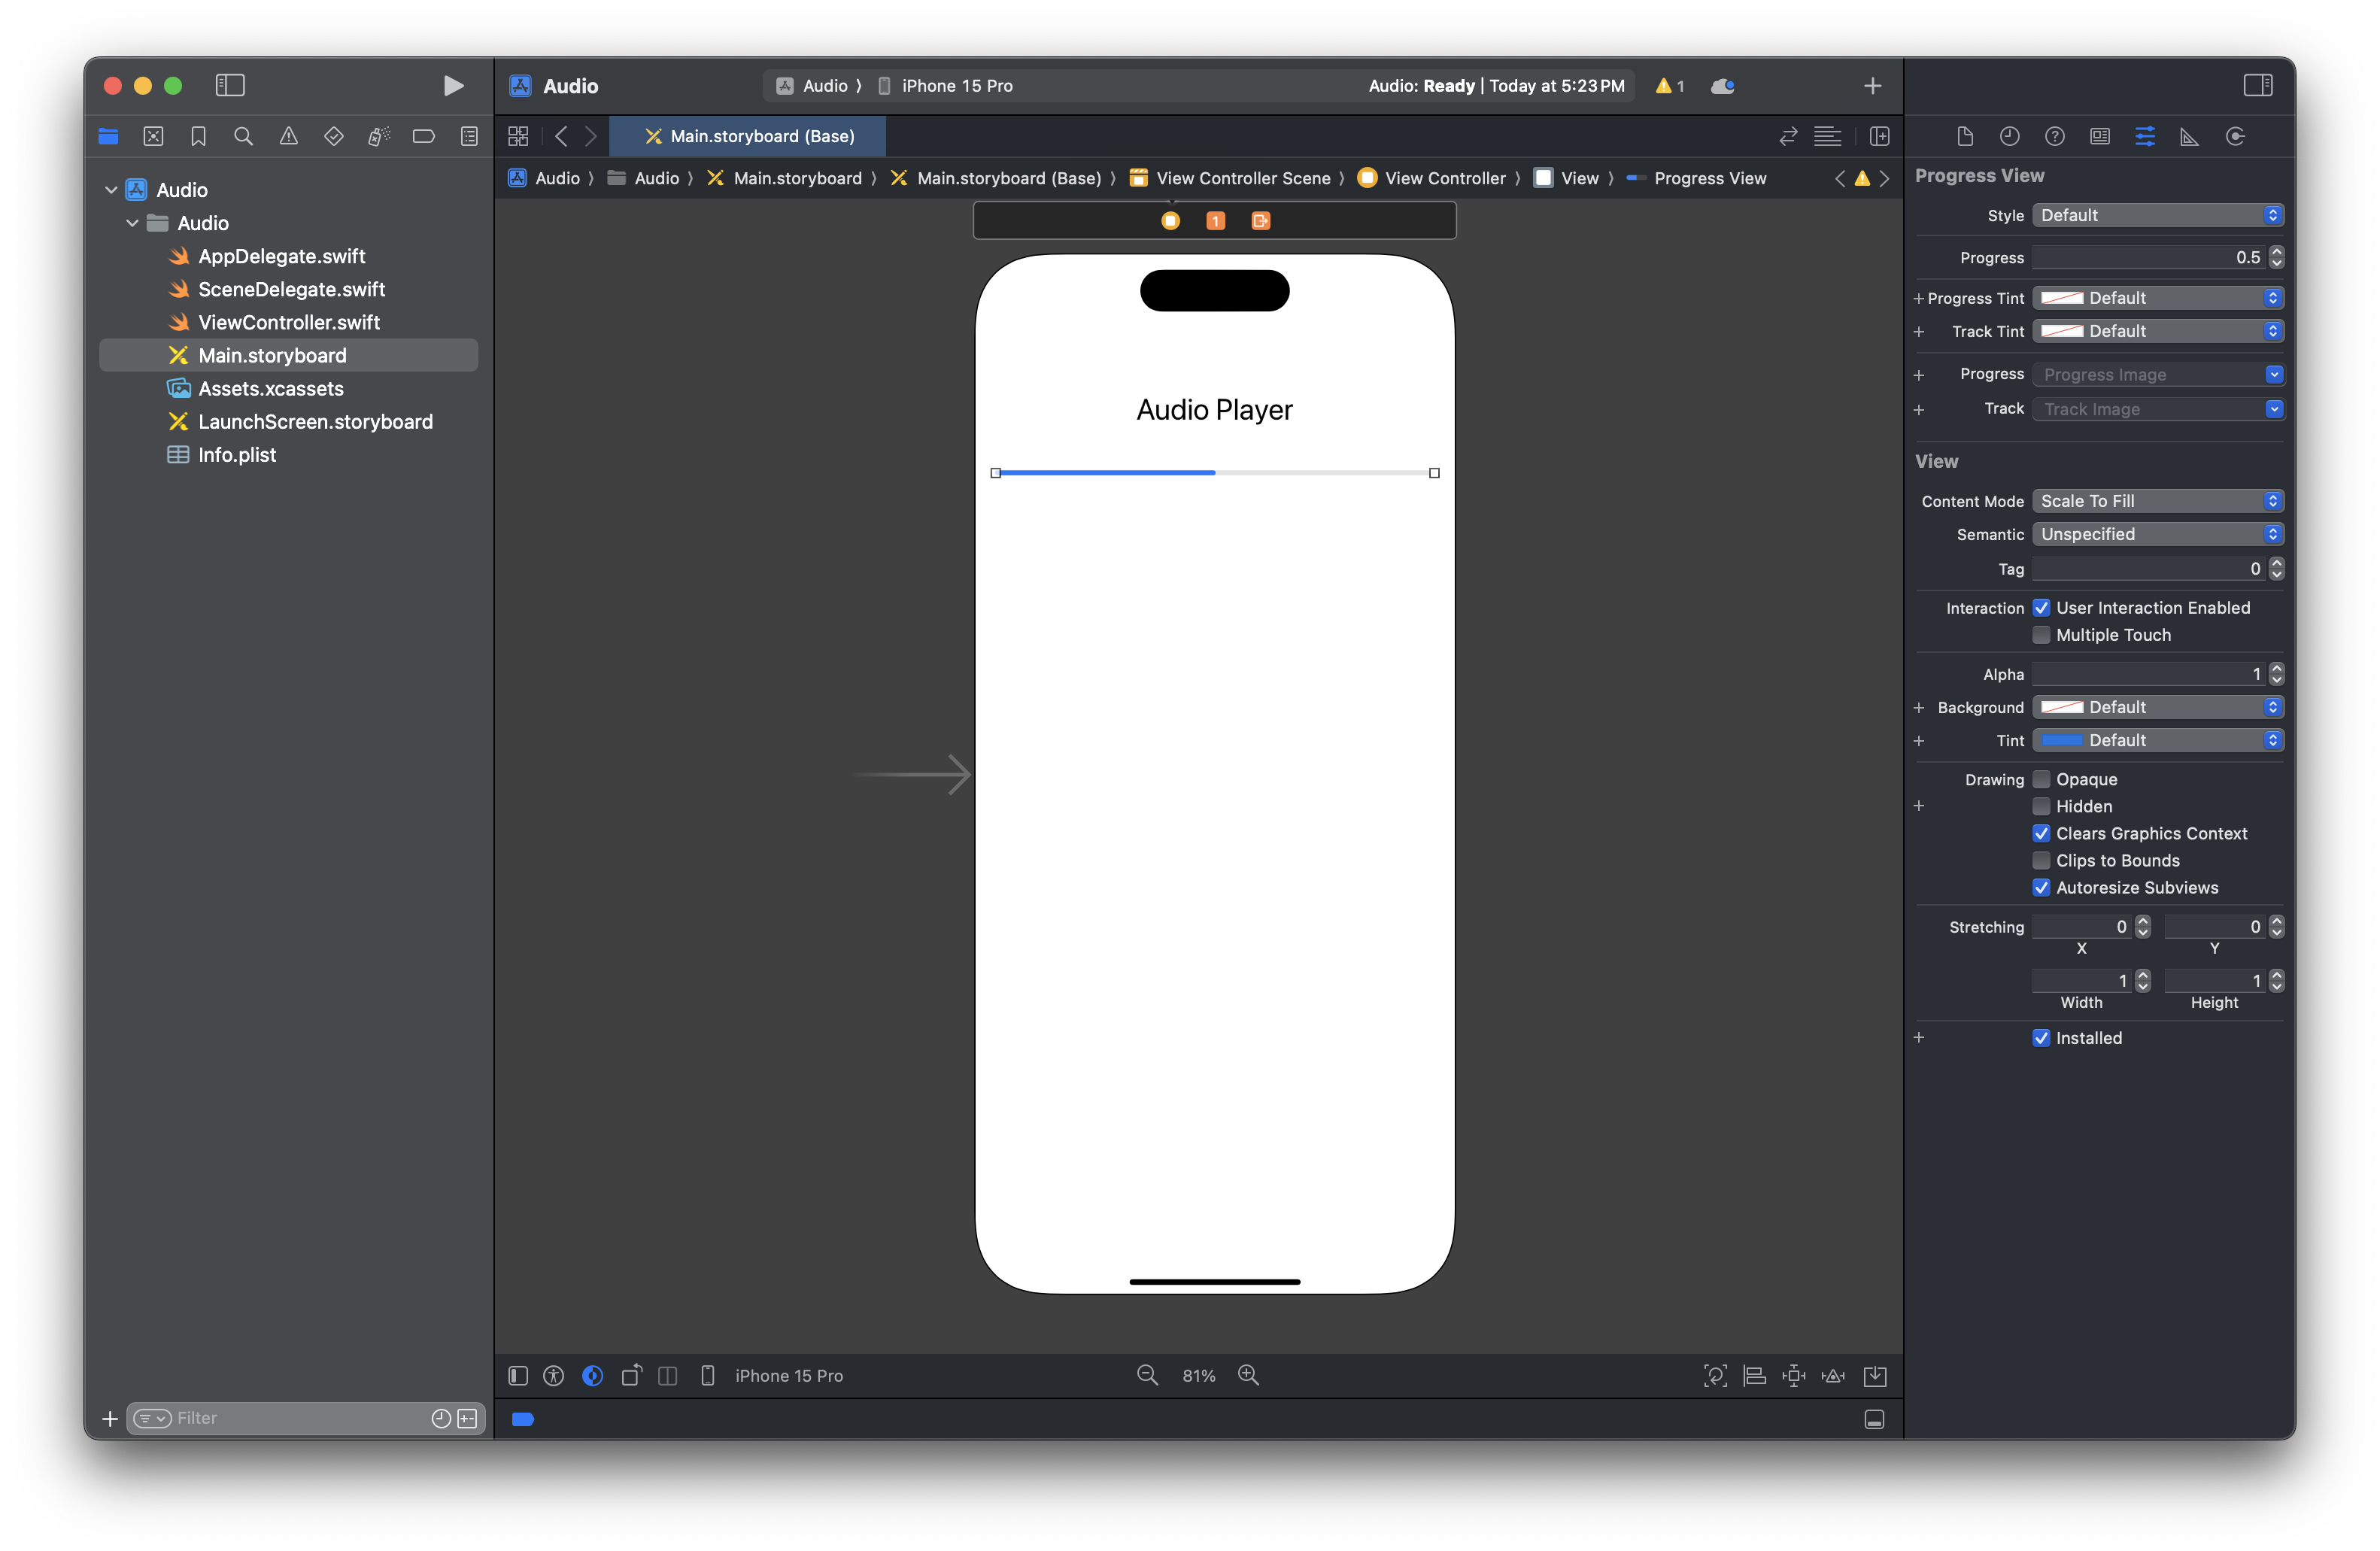Click the iPhone 15 Pro device button

(788, 1375)
